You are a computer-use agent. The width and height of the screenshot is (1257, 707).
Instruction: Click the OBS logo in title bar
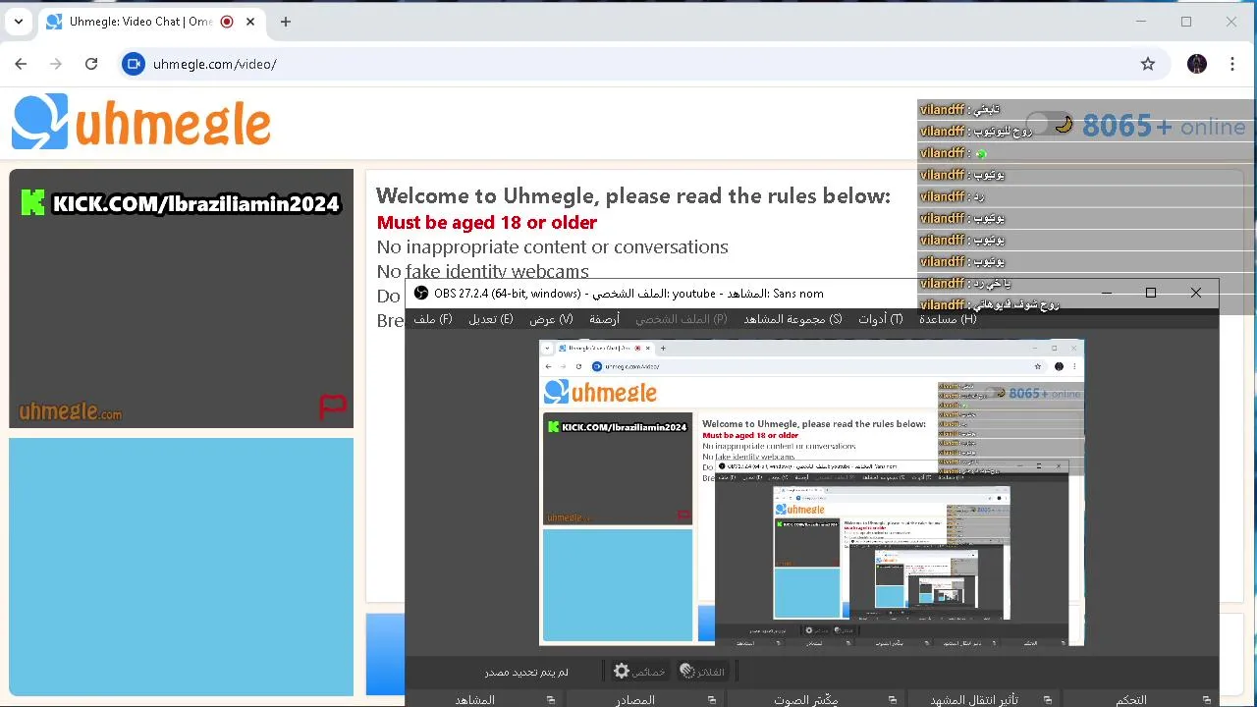pos(421,293)
